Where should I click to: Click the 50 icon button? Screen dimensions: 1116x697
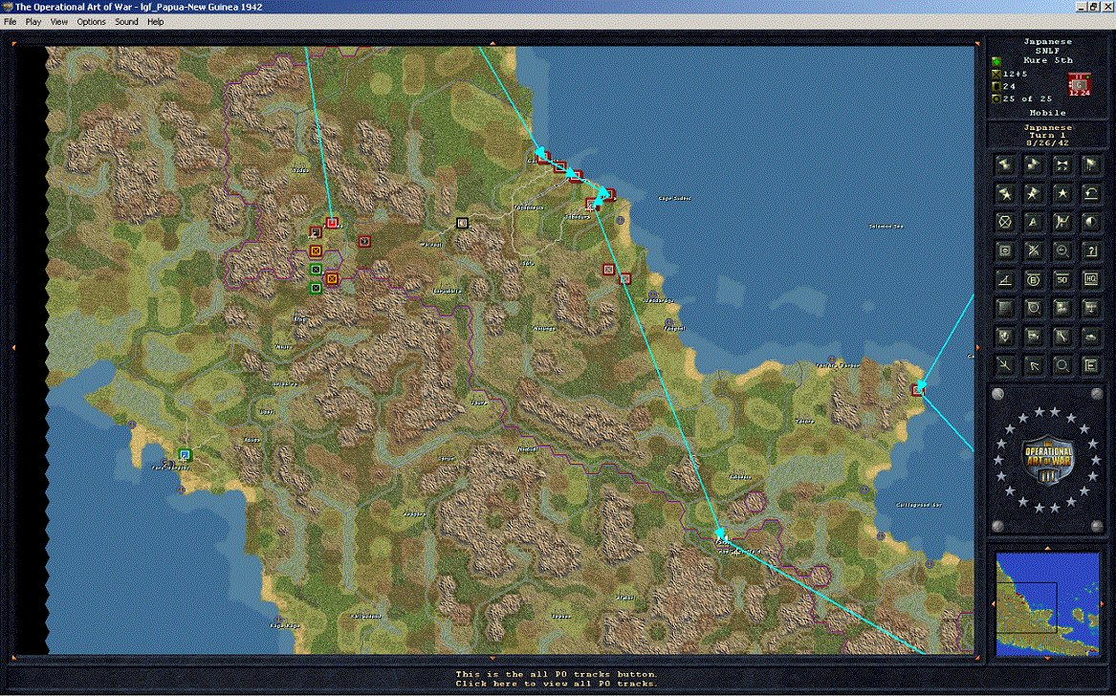click(x=1061, y=280)
